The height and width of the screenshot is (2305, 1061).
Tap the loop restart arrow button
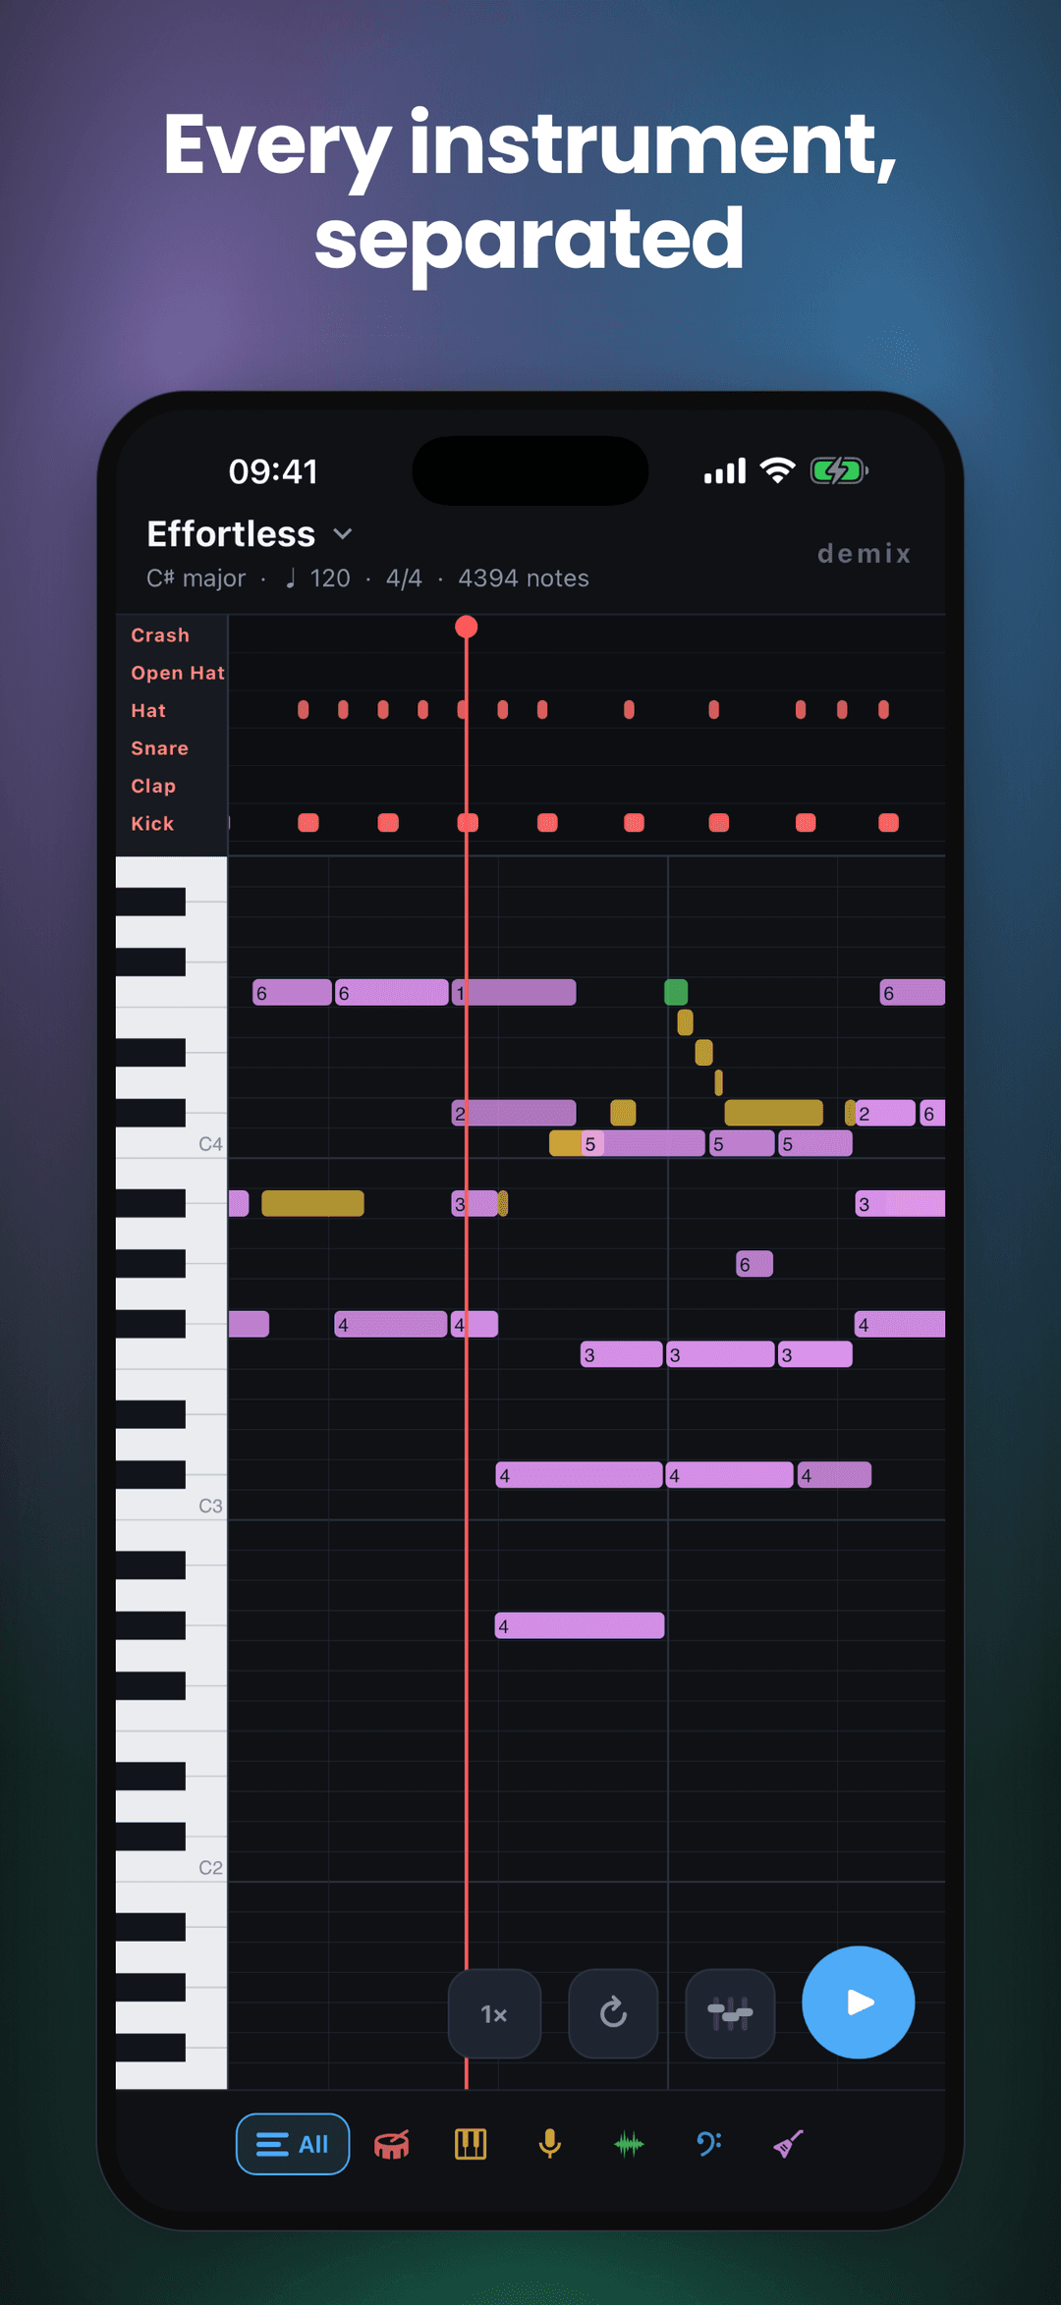click(x=613, y=2013)
